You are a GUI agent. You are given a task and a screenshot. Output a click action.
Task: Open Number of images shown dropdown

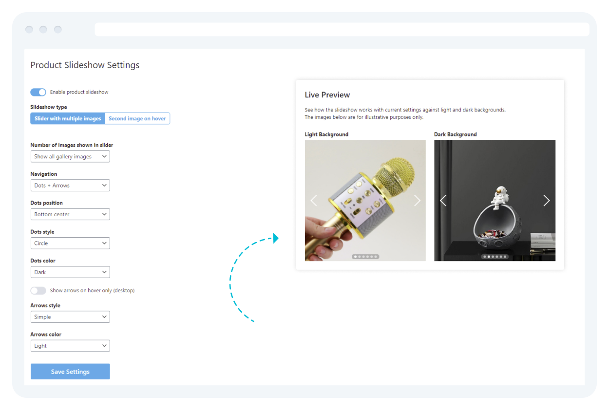click(x=70, y=157)
